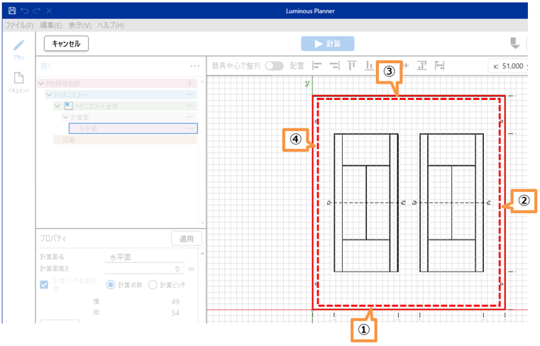Click the align bottom edges icon
Screen dimensions: 540x346
368,65
